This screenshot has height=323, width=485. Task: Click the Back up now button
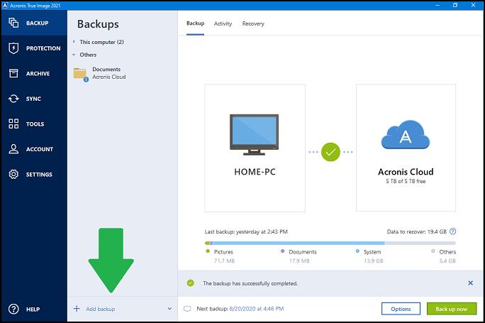click(x=452, y=309)
